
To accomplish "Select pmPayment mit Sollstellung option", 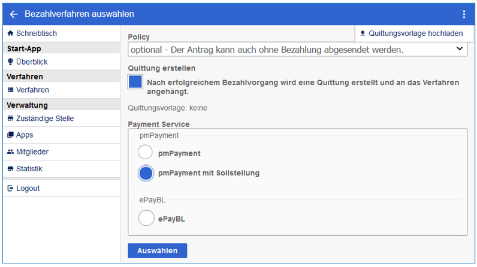I will point(146,173).
